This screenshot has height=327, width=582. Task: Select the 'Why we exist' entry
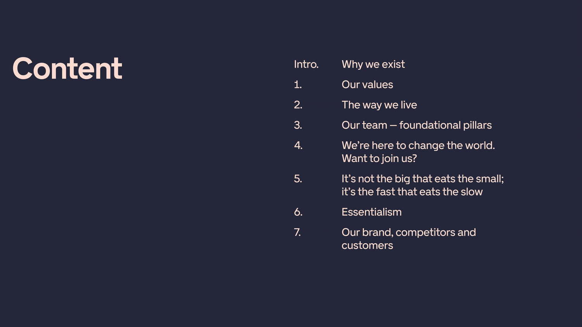(x=373, y=64)
